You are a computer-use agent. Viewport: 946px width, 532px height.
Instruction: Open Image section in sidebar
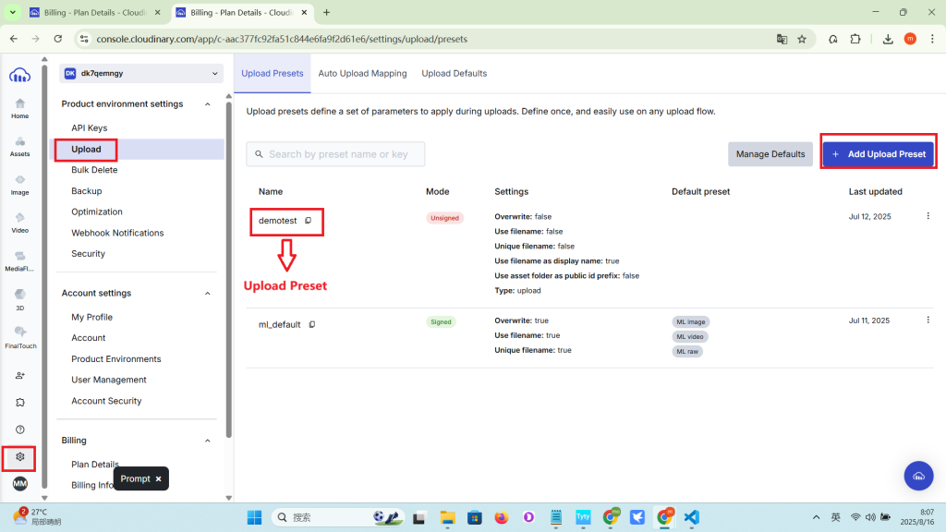tap(20, 185)
